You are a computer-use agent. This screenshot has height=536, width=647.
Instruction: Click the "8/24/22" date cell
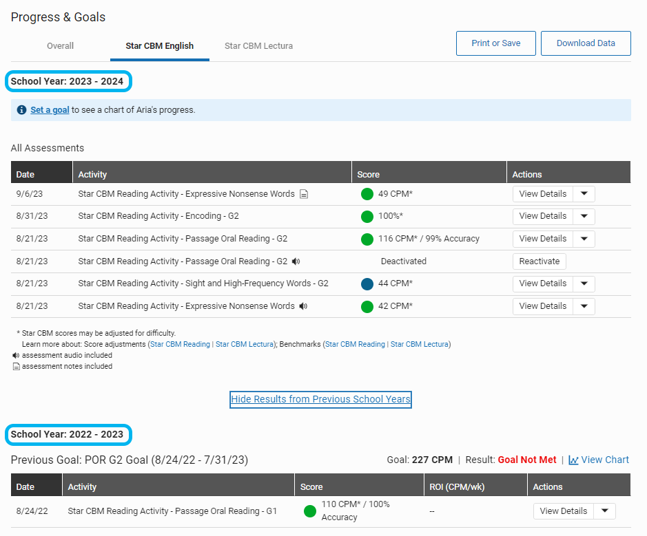coord(32,511)
